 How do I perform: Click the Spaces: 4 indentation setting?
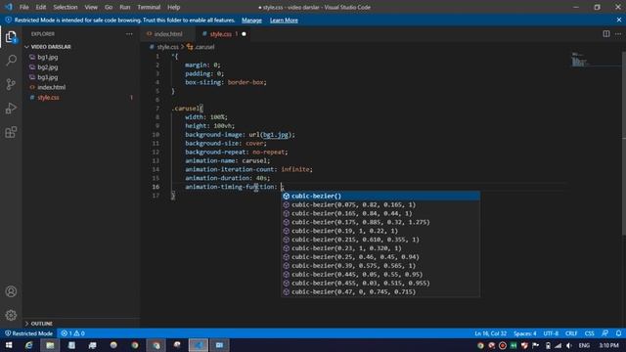click(x=525, y=333)
